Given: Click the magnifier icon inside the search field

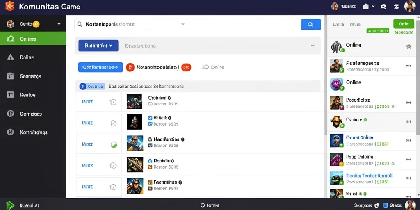Looking at the screenshot, I should pyautogui.click(x=80, y=24).
